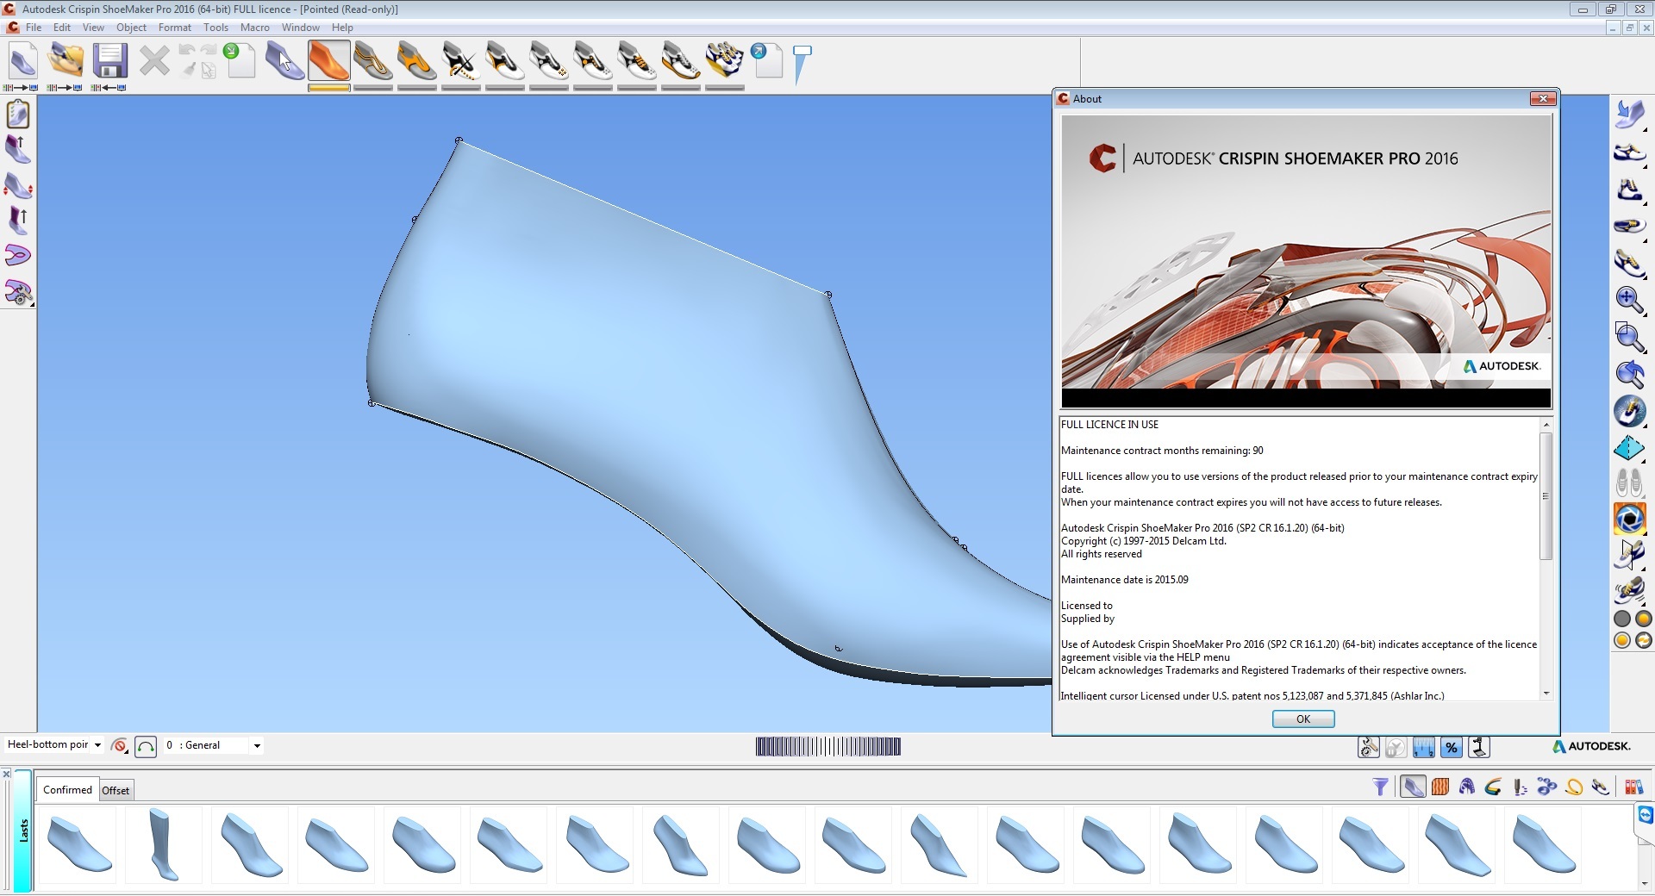Close the About dialog
The image size is (1655, 896).
click(1542, 99)
